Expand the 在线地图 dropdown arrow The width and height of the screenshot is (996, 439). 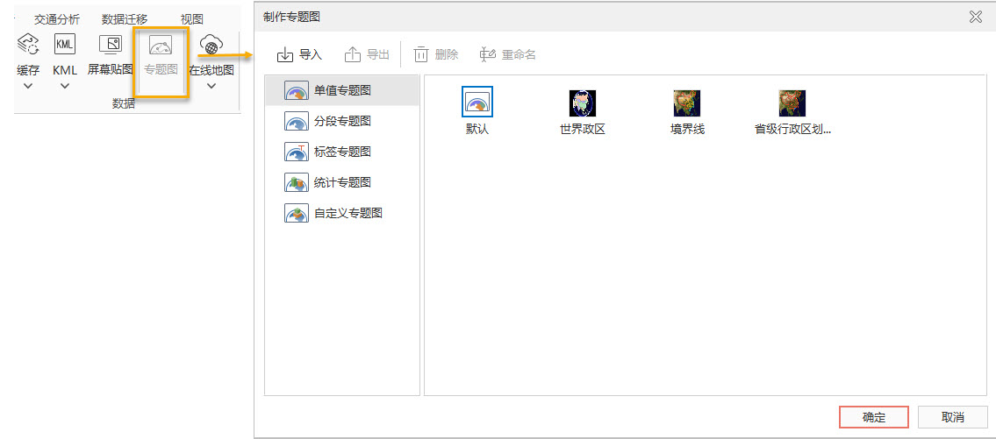[x=211, y=86]
